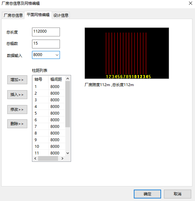Click the list's scroll down arrow
The image size is (195, 201).
point(68,153)
